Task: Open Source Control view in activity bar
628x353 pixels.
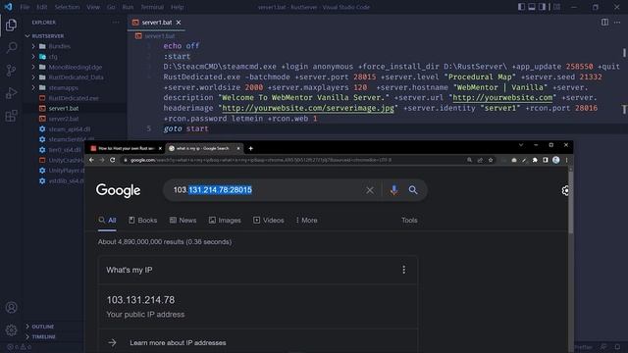Action: coord(11,71)
